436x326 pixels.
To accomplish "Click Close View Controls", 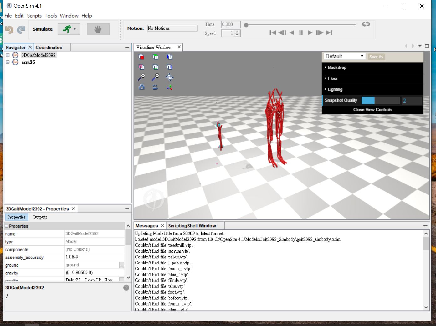I will (372, 110).
